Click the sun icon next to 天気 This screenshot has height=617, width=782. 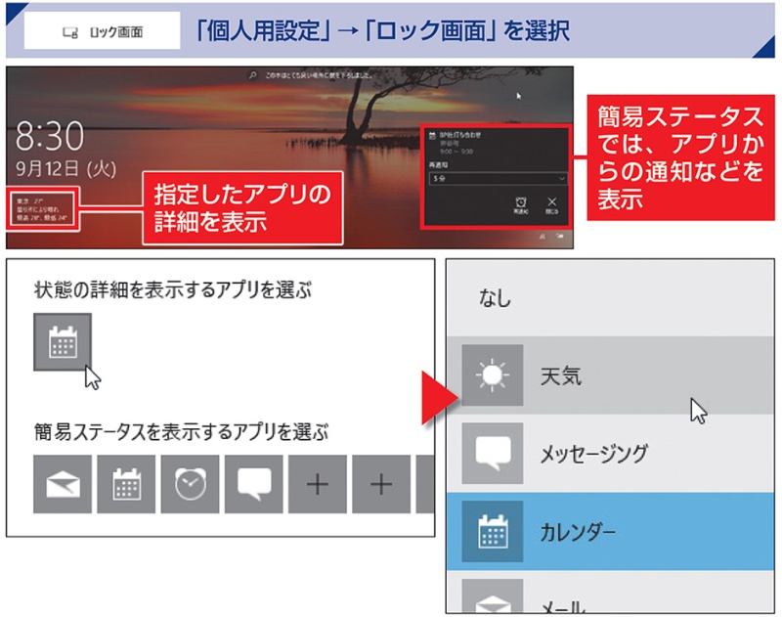pos(492,375)
